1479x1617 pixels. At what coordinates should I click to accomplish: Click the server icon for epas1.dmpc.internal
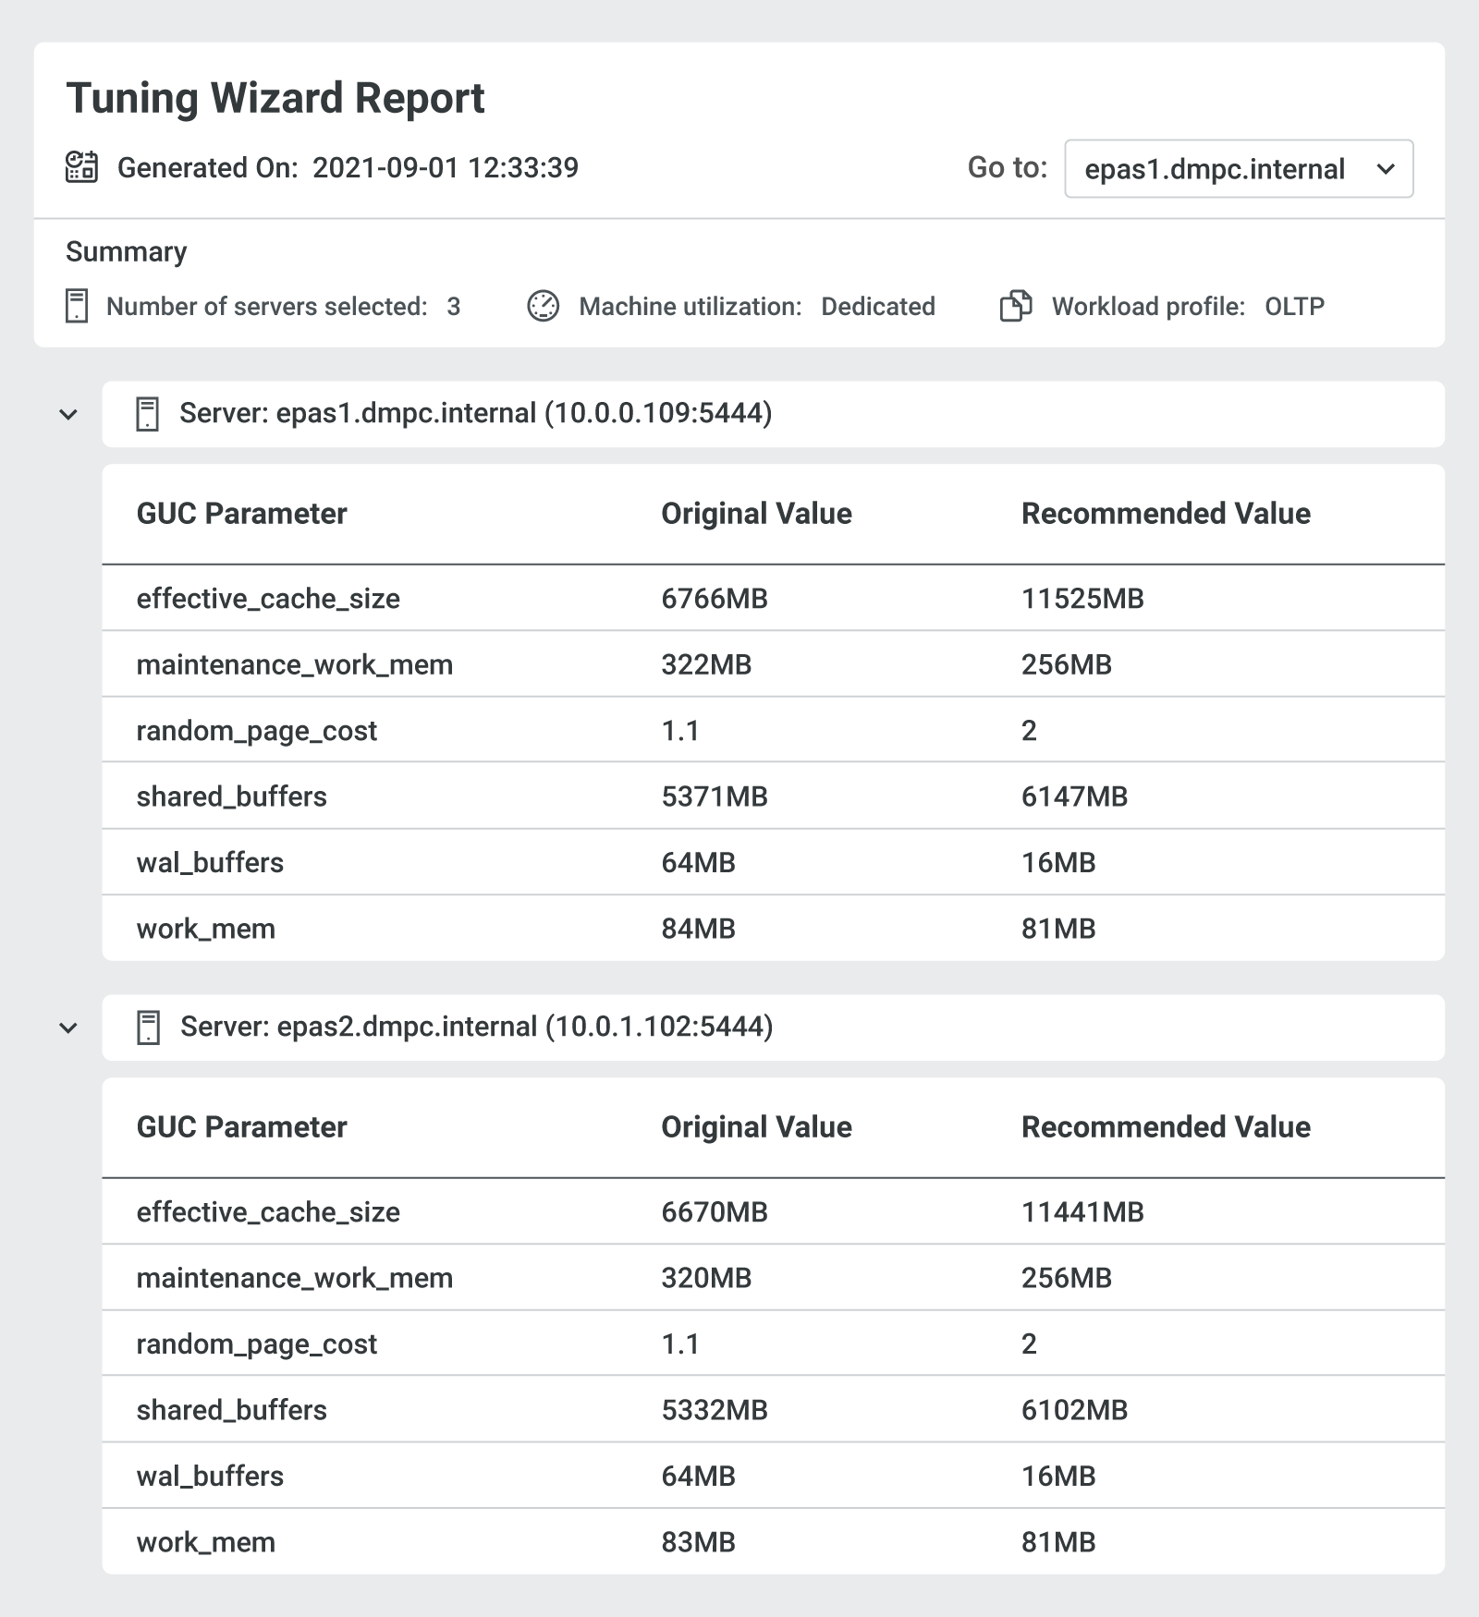[x=147, y=414]
